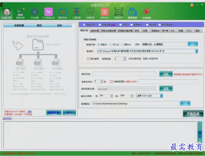Enable the 顶部标题 checkbox

pyautogui.click(x=100, y=25)
